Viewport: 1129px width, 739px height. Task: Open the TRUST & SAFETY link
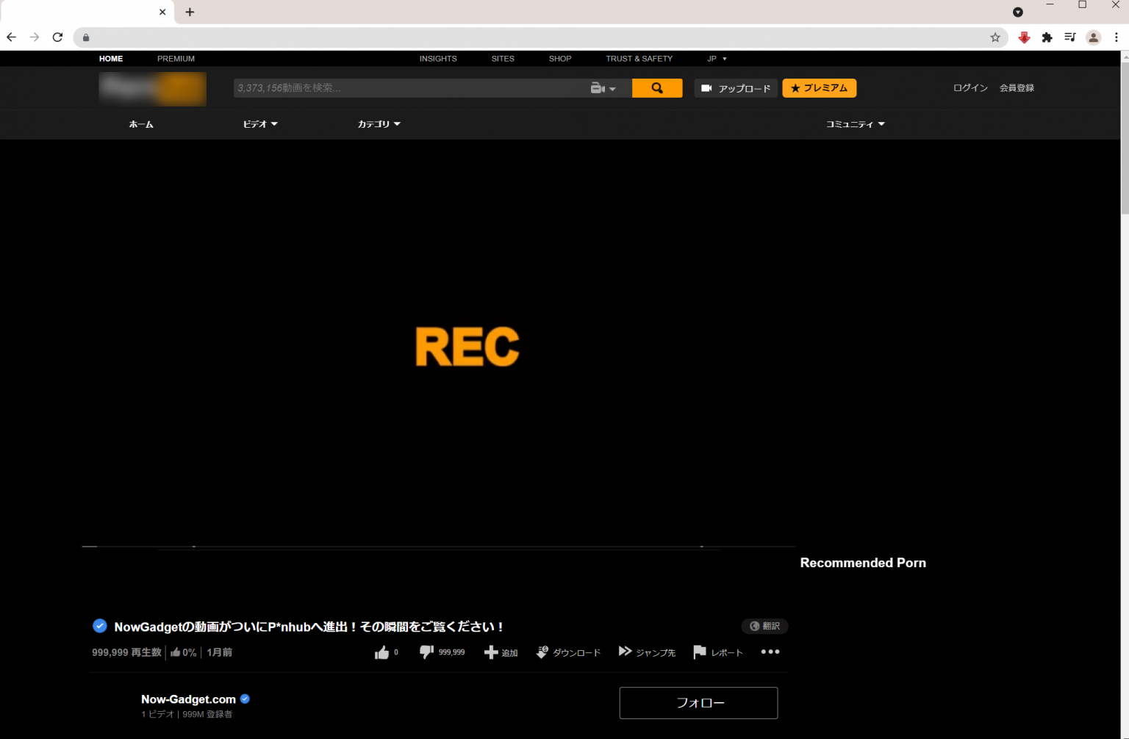(639, 59)
